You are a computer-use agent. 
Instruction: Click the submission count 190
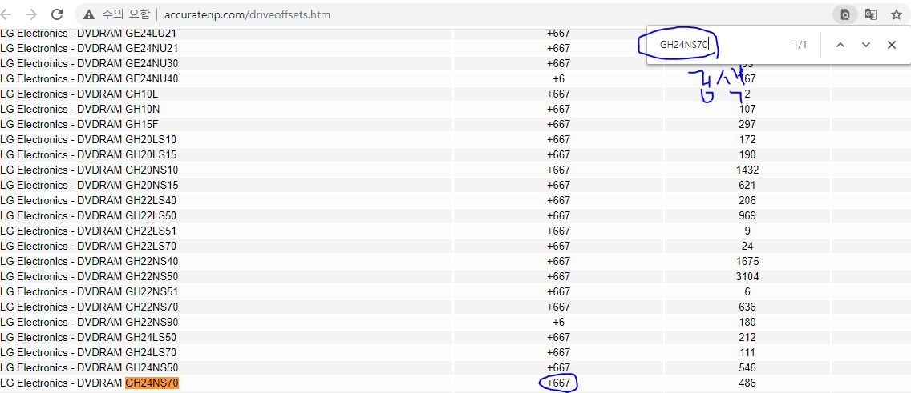(x=747, y=154)
